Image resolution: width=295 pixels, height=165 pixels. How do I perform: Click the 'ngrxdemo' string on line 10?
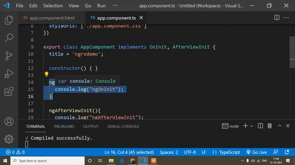(86, 54)
